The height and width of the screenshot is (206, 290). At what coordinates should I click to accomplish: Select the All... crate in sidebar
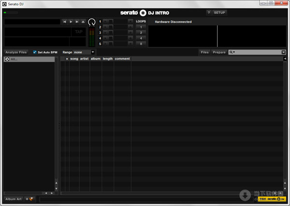click(29, 59)
